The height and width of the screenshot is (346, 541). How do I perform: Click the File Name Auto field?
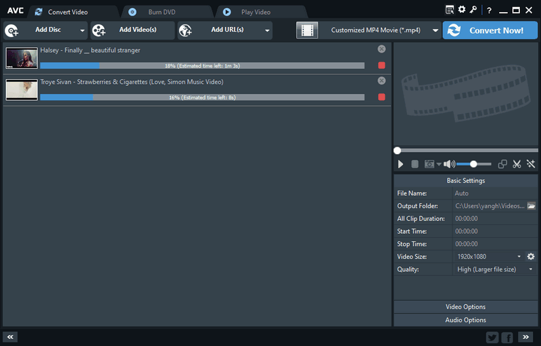(x=495, y=193)
